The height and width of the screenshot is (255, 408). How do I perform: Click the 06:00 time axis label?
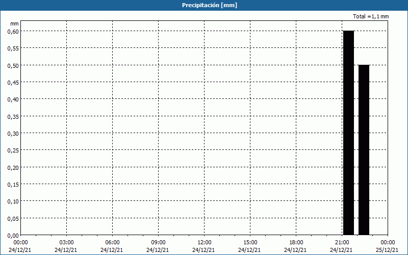tap(112, 243)
